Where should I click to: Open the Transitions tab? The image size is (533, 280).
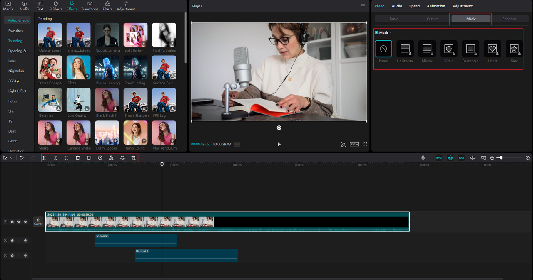90,6
